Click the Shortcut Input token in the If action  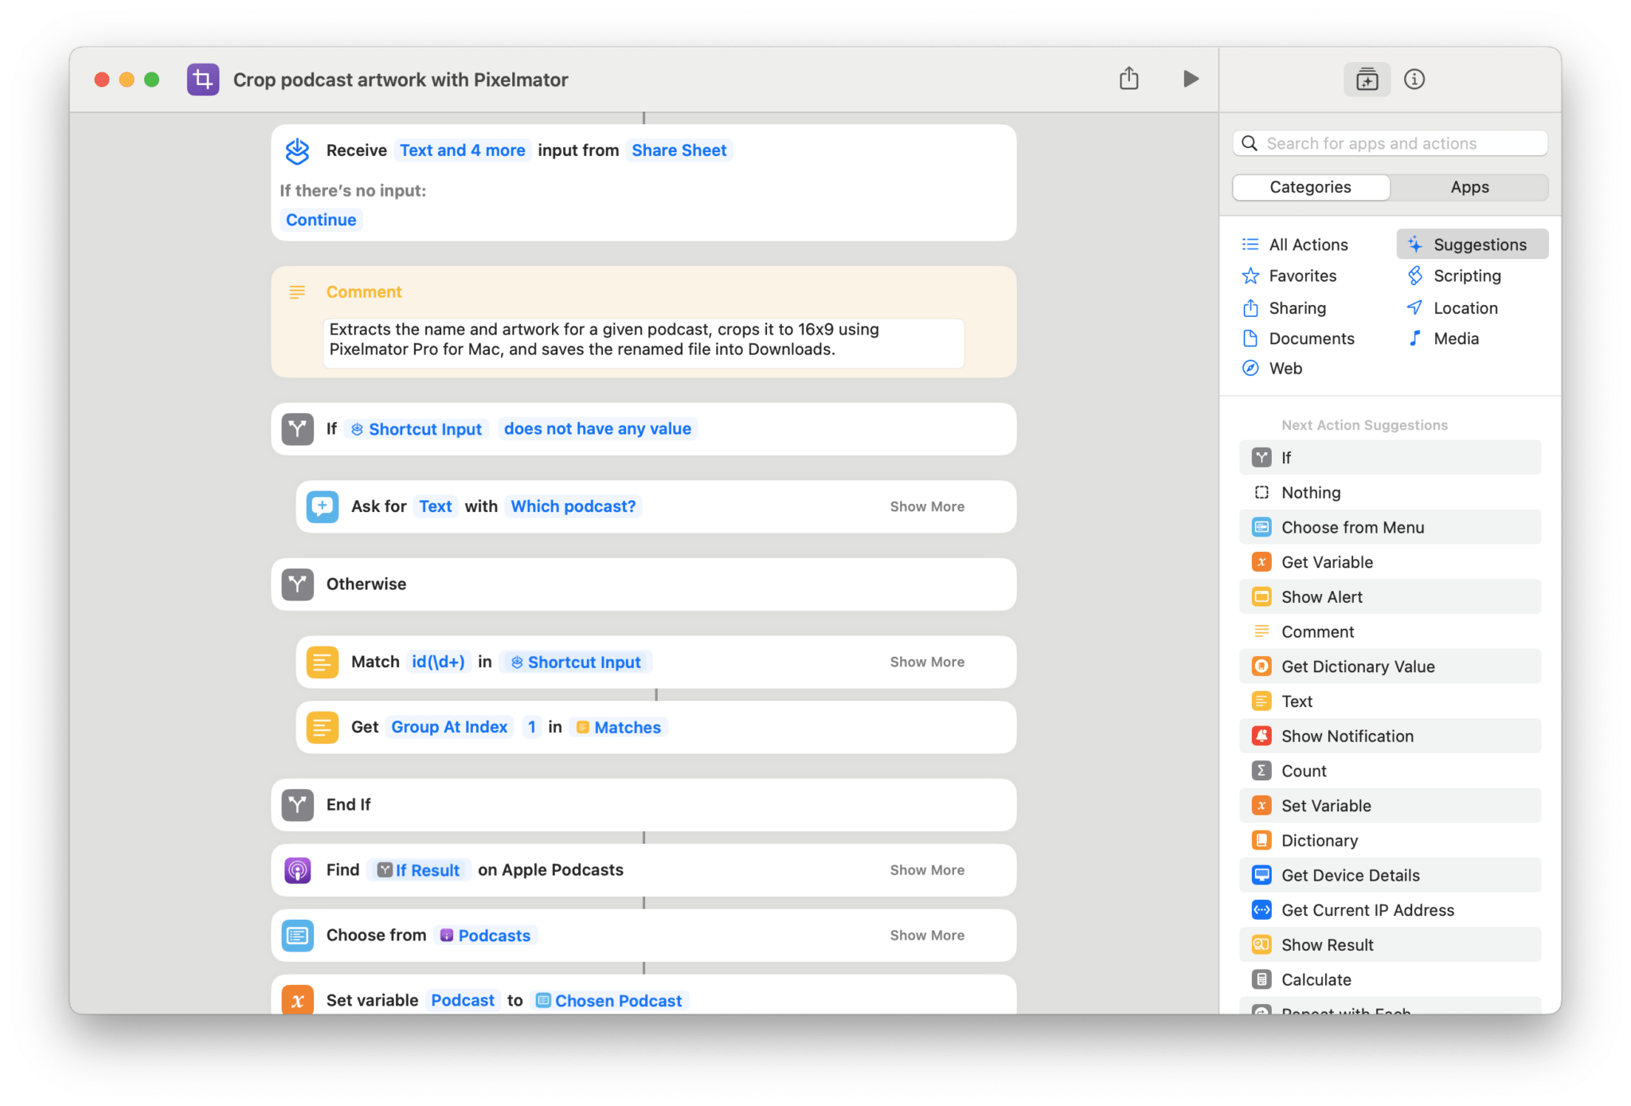coord(416,428)
